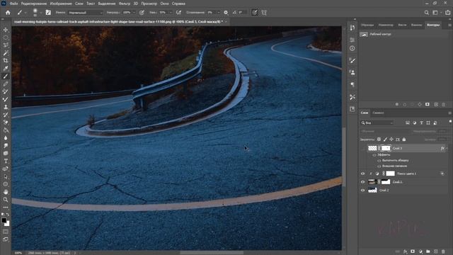Open opacity value dropdown in options bar
453x255 pixels.
pos(134,13)
